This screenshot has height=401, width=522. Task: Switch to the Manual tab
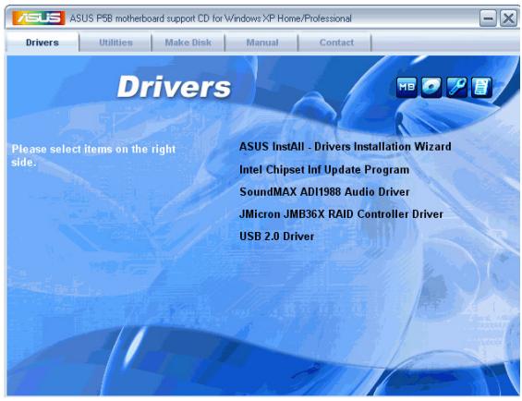click(262, 43)
